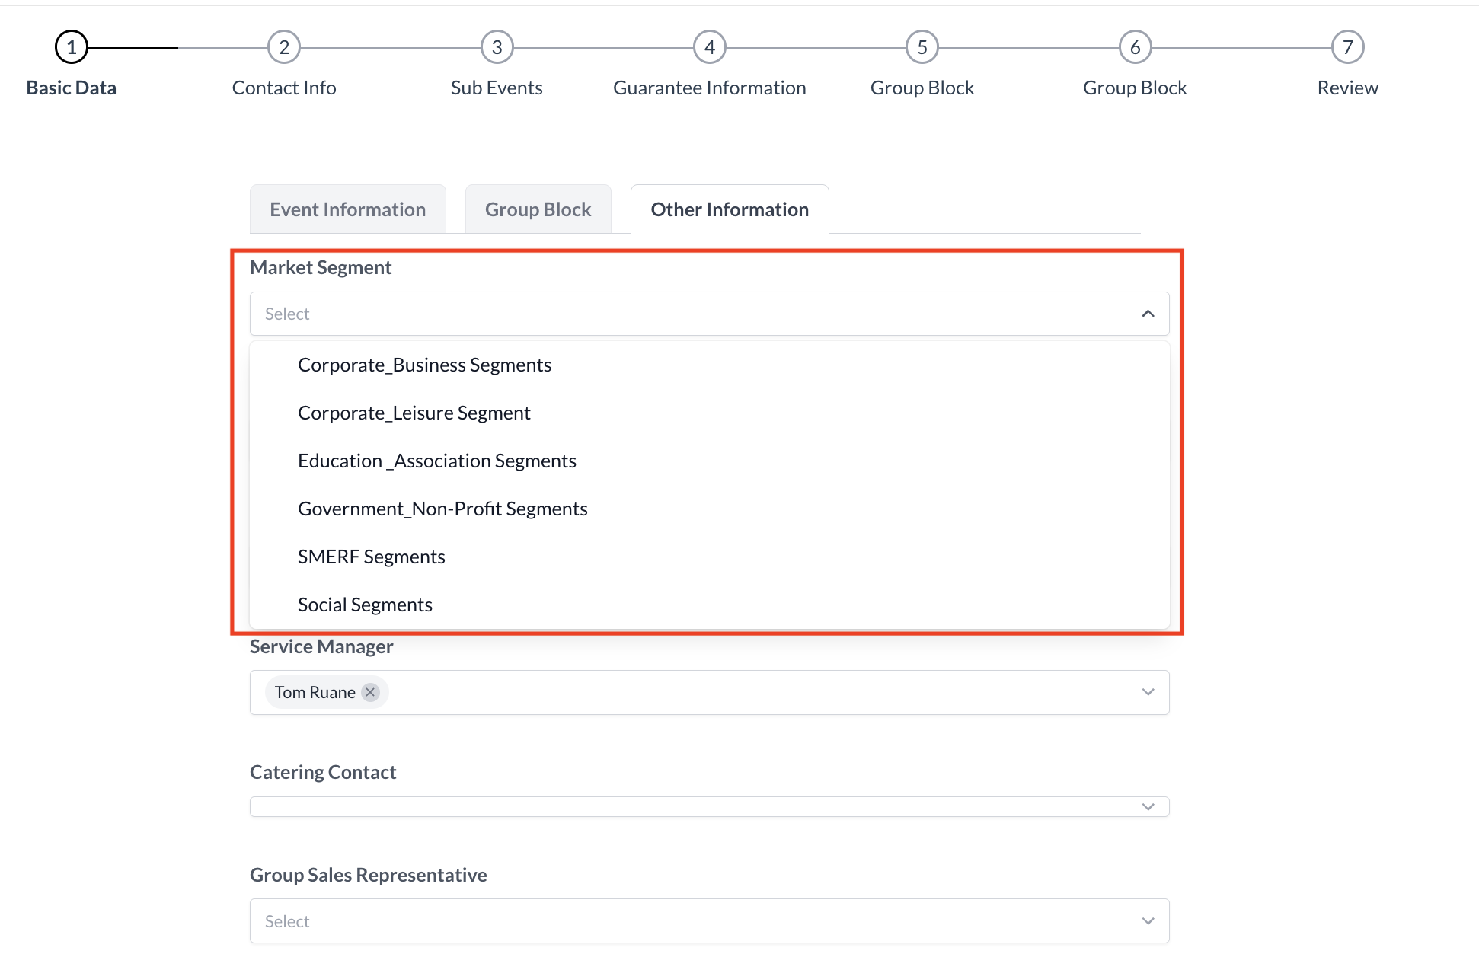Open step 2 Contact Info

pos(283,46)
